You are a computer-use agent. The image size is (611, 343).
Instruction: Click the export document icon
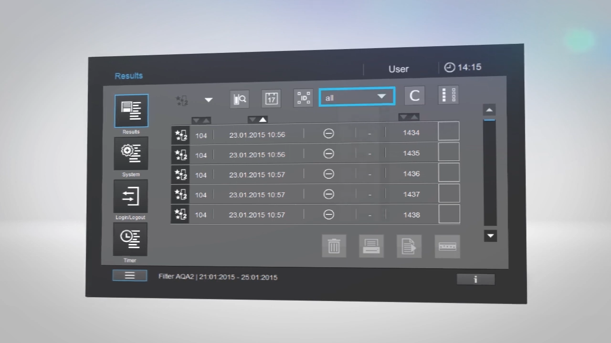click(409, 246)
